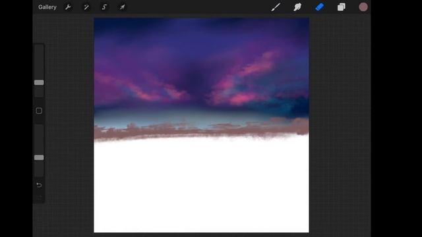Activate the Transform arrow tool
422x237 pixels.
pos(123,7)
